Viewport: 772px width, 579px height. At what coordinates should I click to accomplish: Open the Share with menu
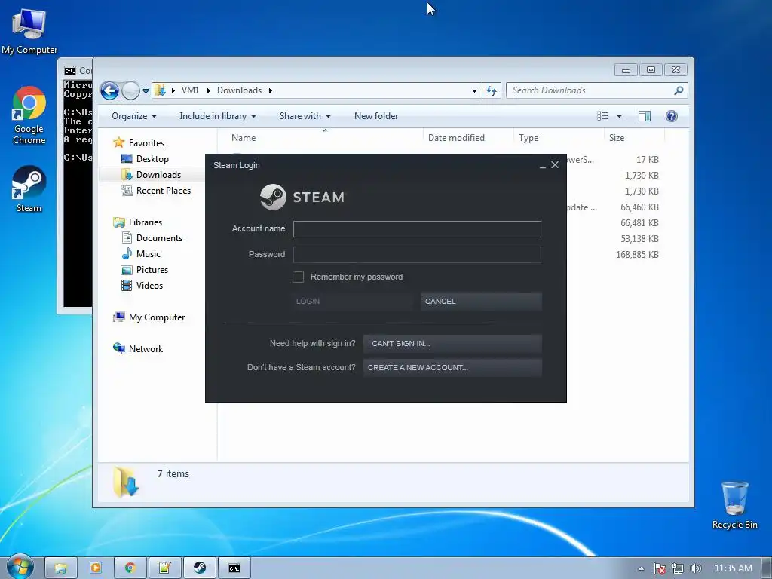tap(305, 116)
